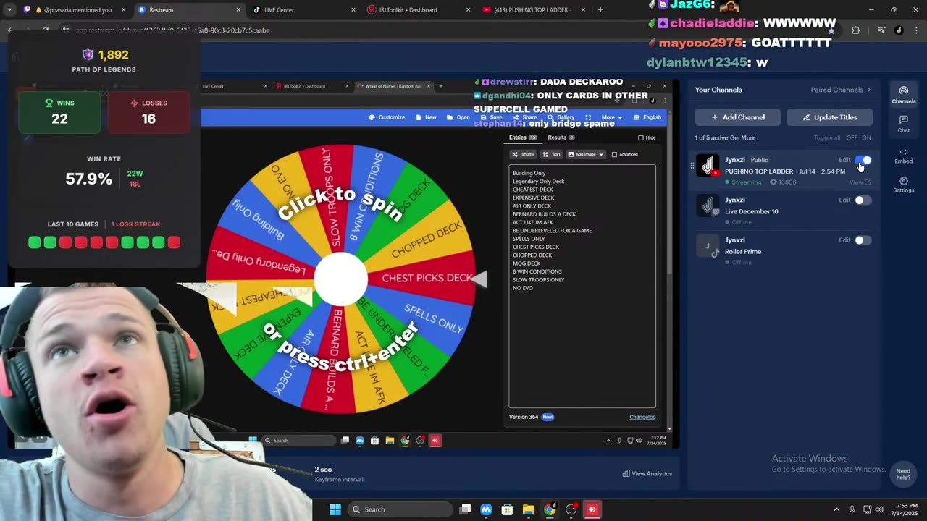Toggle all channels ON
Screen dimensions: 927x521
866,138
